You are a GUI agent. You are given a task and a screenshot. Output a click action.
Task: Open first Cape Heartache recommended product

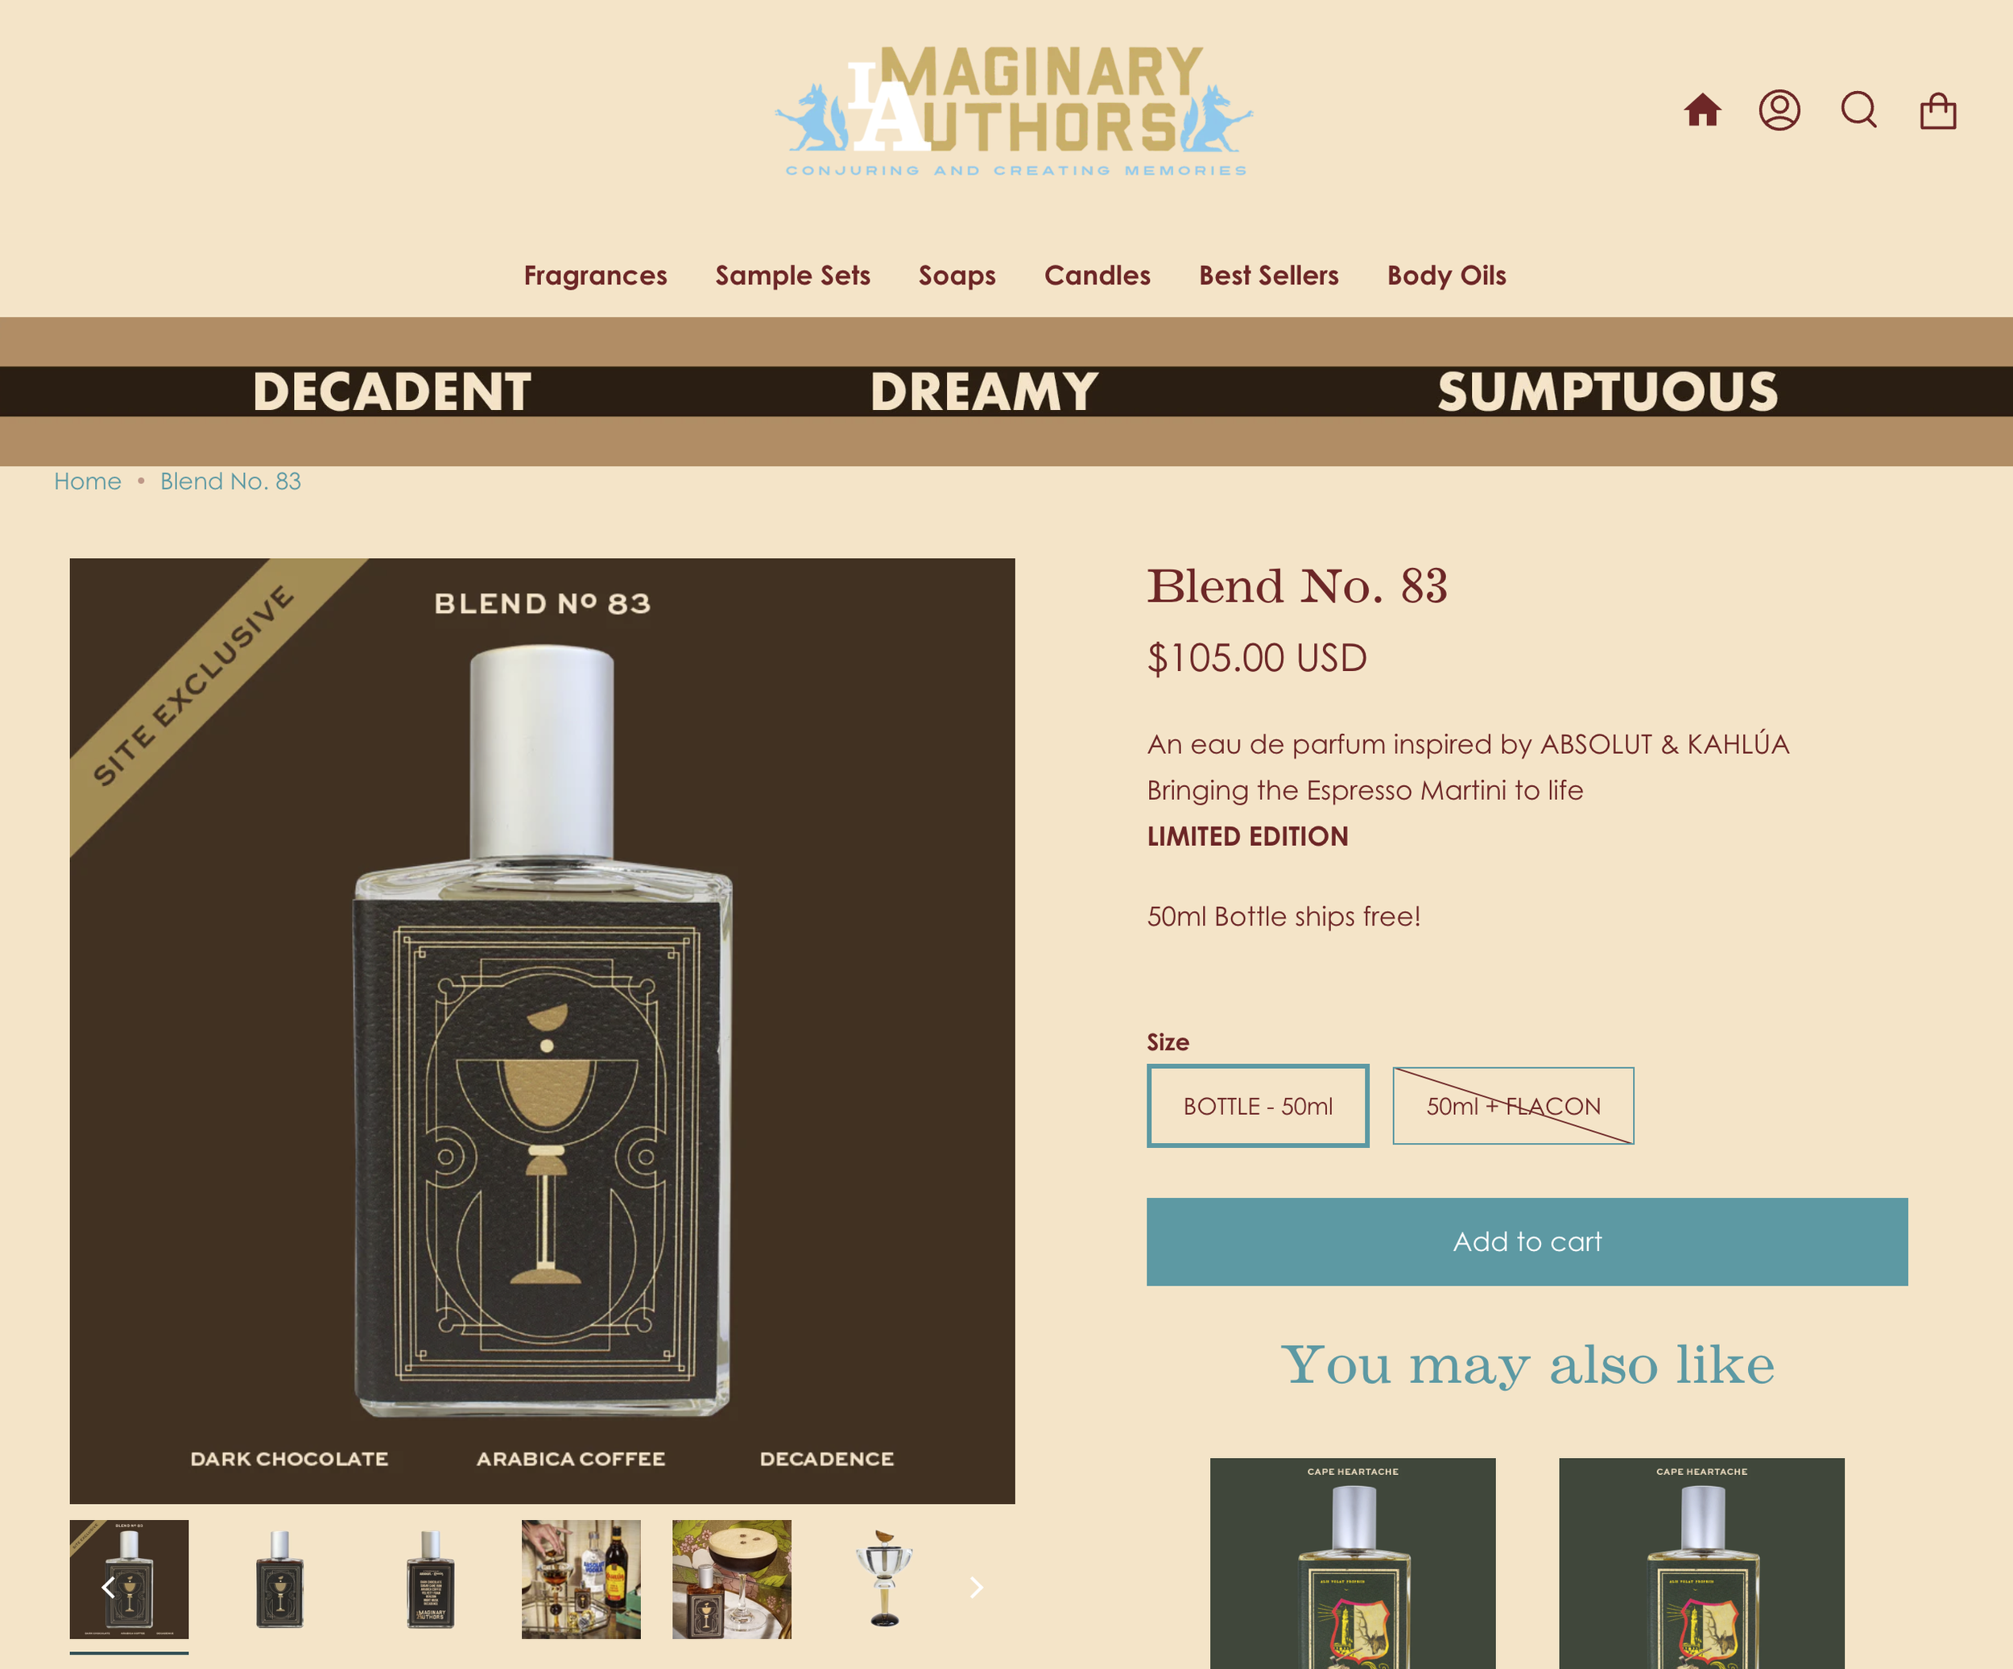1353,1563
